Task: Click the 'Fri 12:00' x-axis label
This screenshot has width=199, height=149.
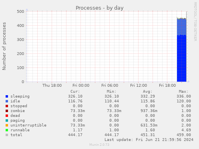Action: [x=139, y=86]
